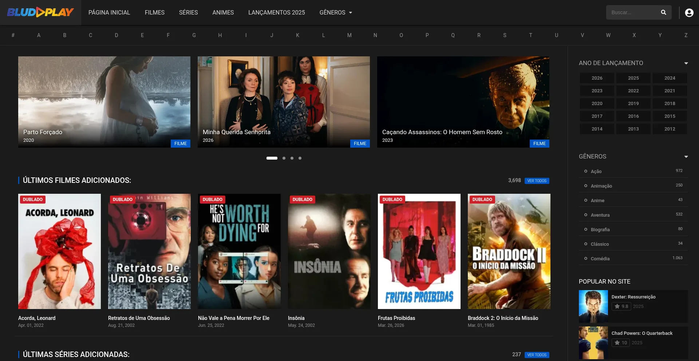
Task: Select release year 2012
Action: (670, 129)
